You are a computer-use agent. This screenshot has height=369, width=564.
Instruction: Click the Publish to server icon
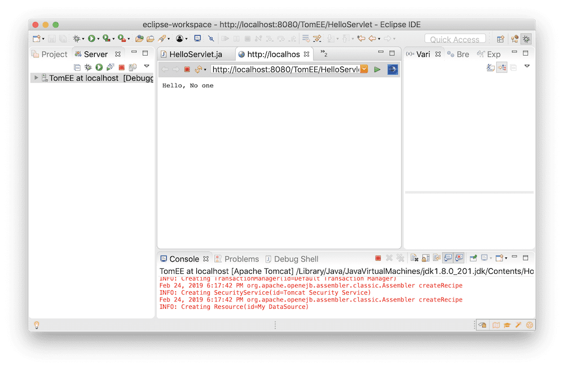[133, 67]
